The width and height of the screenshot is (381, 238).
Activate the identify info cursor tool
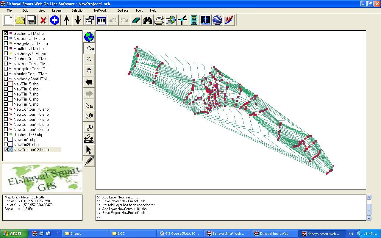(89, 116)
